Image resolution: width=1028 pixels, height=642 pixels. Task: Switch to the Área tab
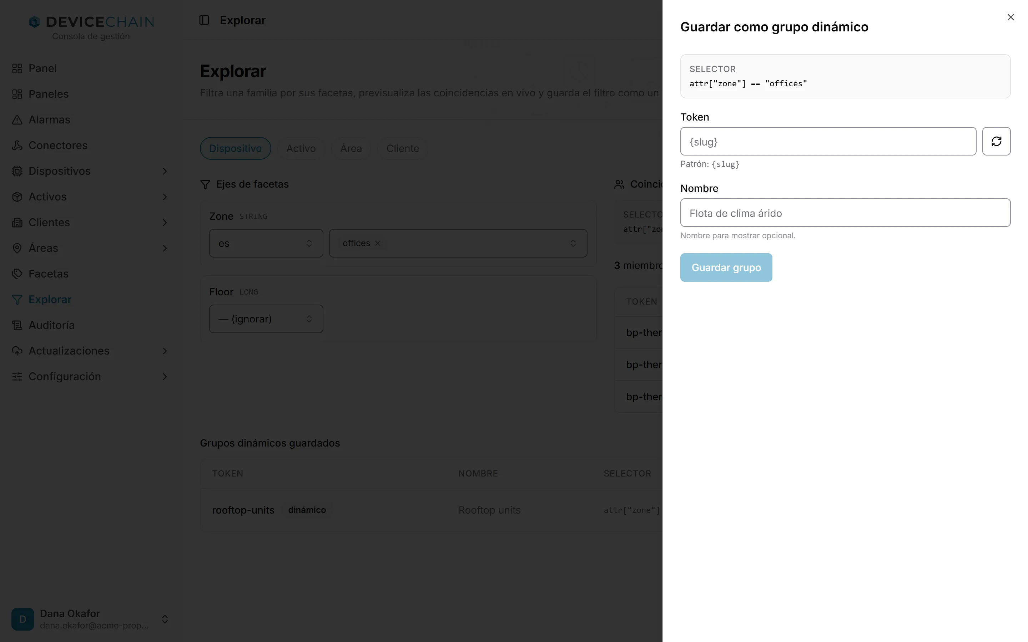351,148
